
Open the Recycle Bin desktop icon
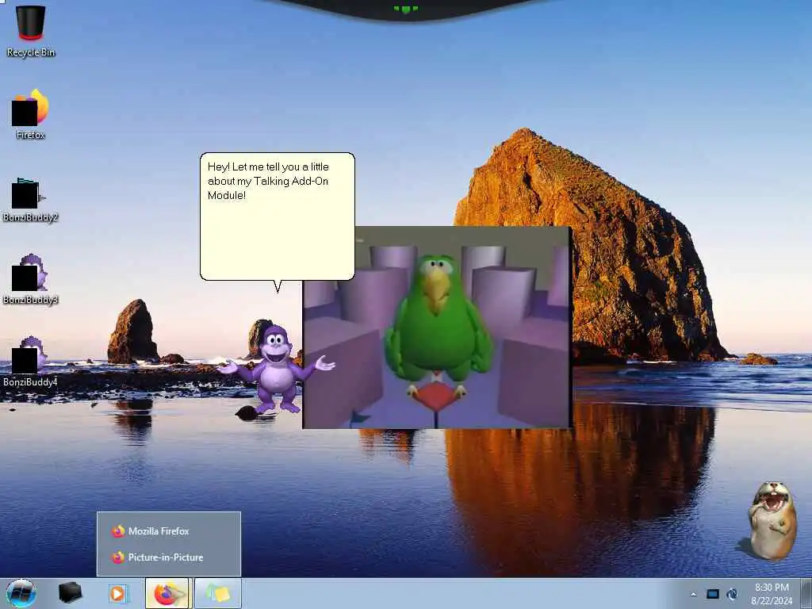coord(31,31)
